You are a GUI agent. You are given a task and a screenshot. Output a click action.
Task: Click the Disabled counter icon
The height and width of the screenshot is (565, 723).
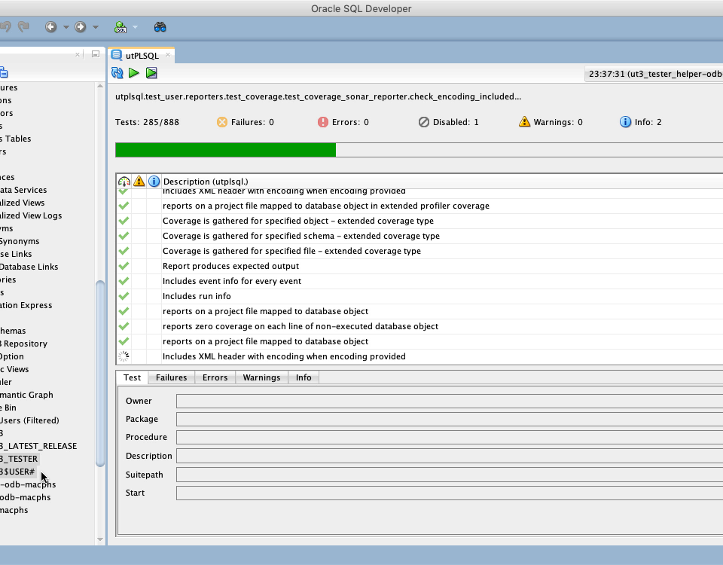tap(424, 122)
